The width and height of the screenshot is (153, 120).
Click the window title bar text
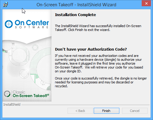[x=76, y=5]
